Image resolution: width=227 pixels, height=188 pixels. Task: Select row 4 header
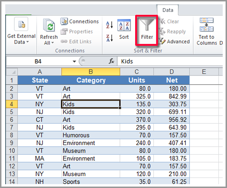[11, 104]
